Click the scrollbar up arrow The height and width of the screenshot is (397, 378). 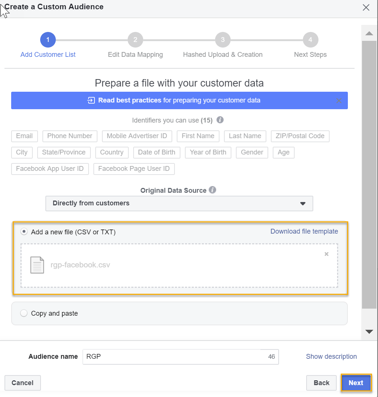click(x=369, y=33)
